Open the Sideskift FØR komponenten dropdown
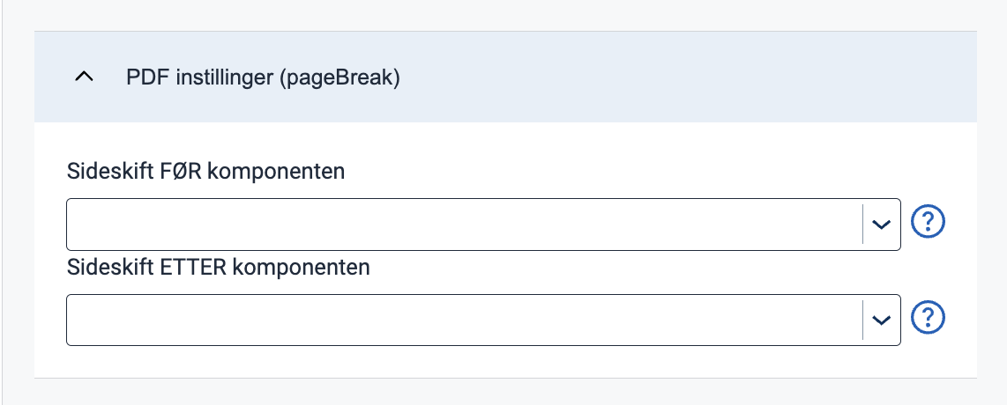Image resolution: width=1007 pixels, height=405 pixels. (483, 225)
